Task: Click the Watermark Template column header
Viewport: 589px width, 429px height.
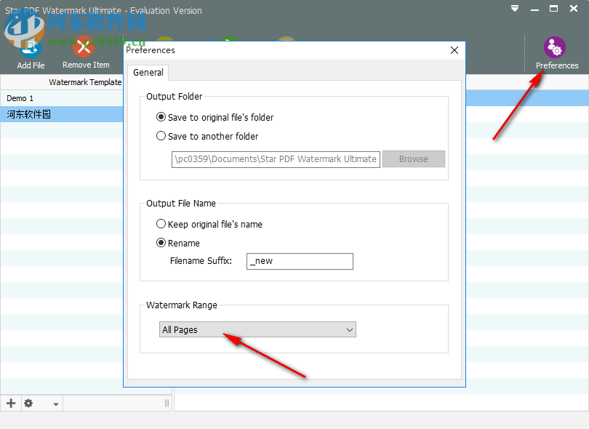Action: 85,82
